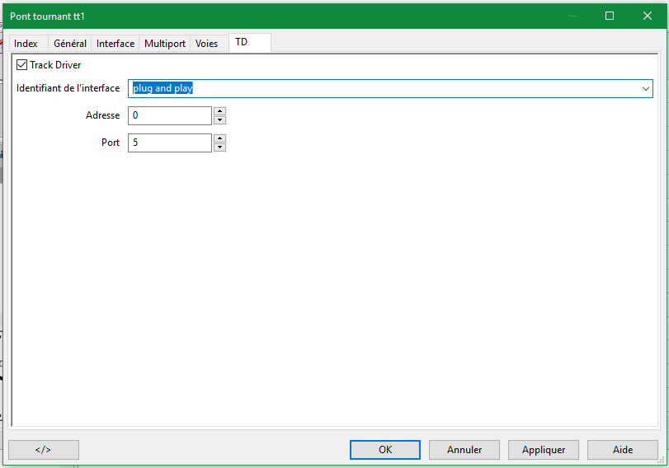669x468 pixels.
Task: Focus the Port number field
Action: [169, 143]
